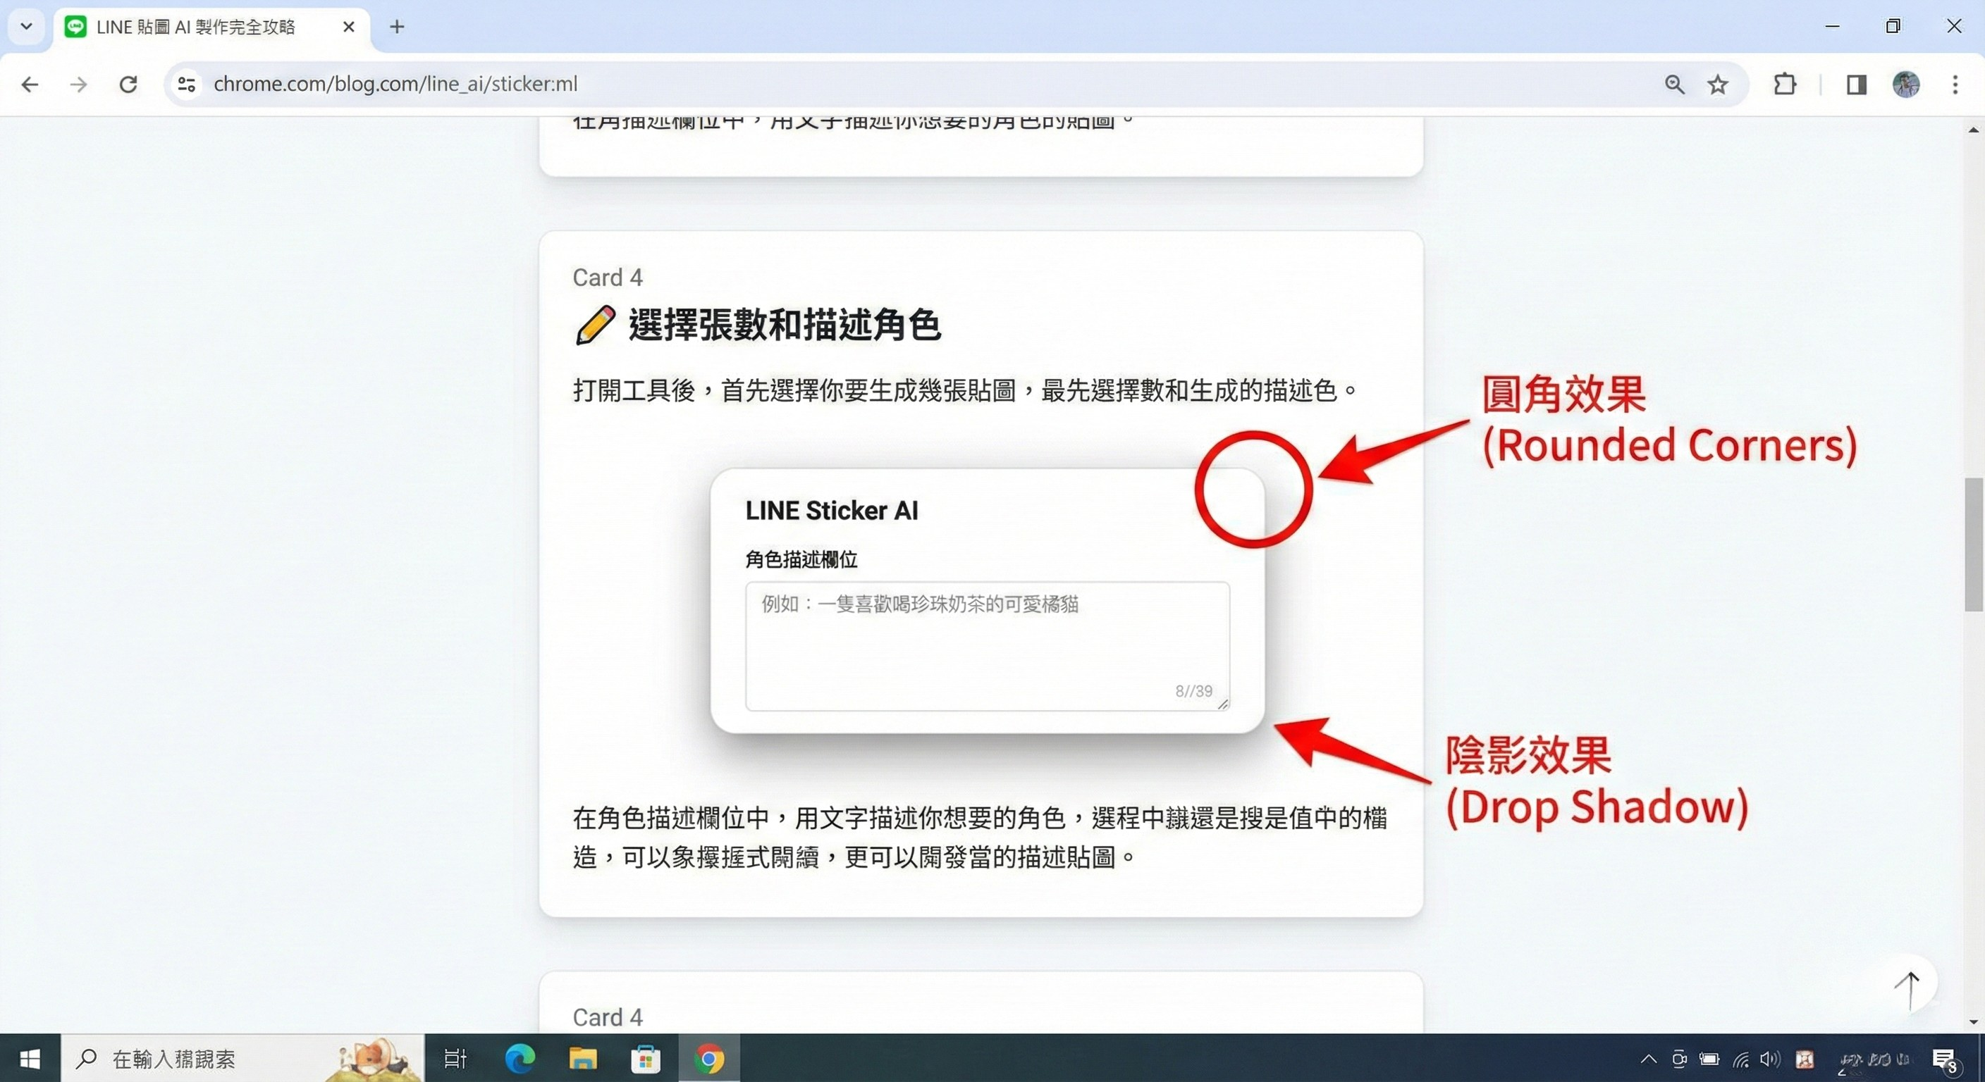Image resolution: width=1985 pixels, height=1082 pixels.
Task: Open notifications from the system tray
Action: click(x=1945, y=1059)
